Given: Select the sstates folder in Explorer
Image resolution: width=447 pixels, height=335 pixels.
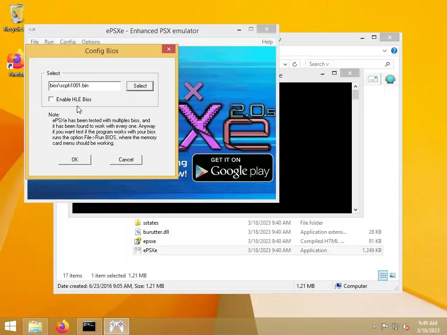Looking at the screenshot, I should pos(151,223).
